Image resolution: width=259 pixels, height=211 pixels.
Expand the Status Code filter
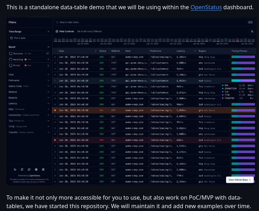point(29,86)
